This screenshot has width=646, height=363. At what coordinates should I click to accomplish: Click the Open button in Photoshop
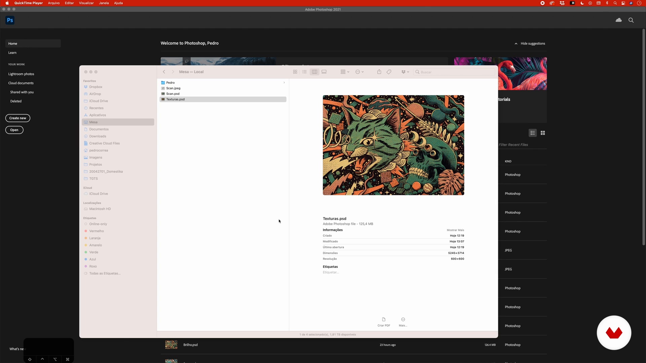click(x=14, y=130)
